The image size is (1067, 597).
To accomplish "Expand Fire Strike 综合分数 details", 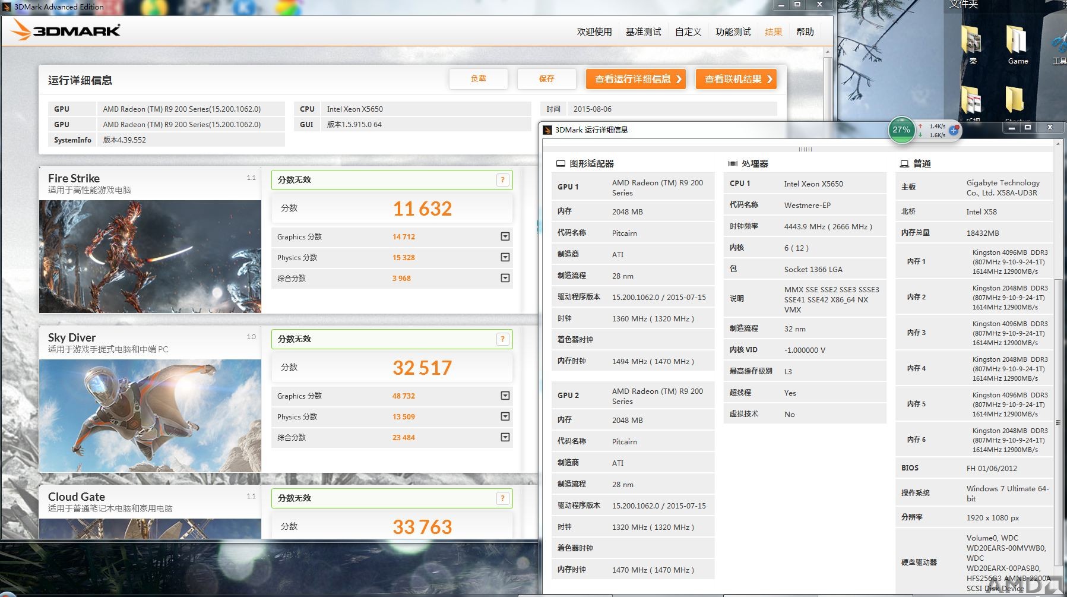I will (505, 278).
